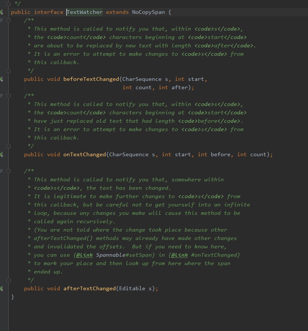Click the comment line 'ended up.'
The width and height of the screenshot is (308, 331).
48,272
